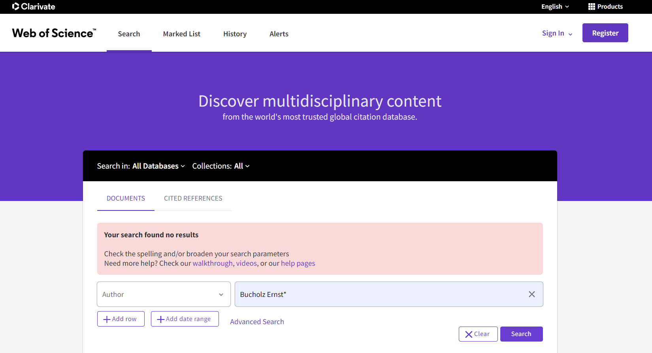652x353 pixels.
Task: Open the All Databases dropdown
Action: coord(158,166)
